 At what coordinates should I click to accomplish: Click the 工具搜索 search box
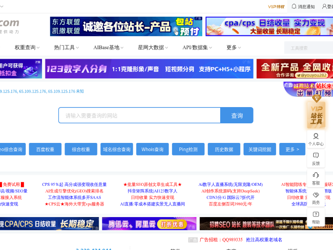point(308,48)
